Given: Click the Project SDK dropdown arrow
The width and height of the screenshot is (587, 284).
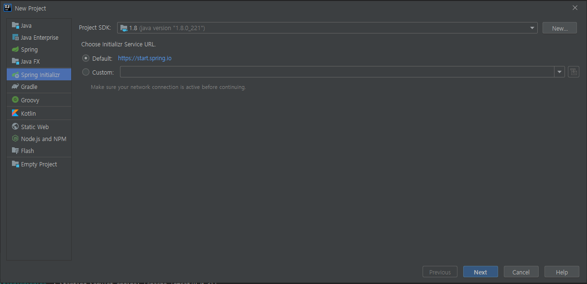Looking at the screenshot, I should (x=532, y=28).
